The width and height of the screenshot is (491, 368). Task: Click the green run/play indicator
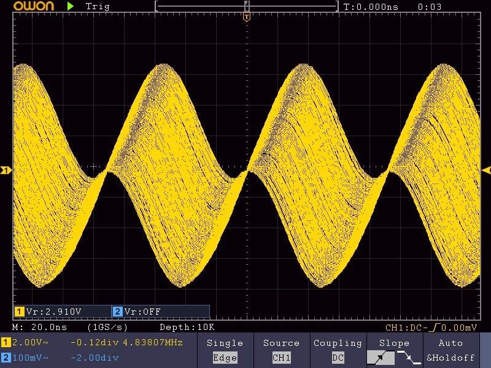pyautogui.click(x=71, y=6)
